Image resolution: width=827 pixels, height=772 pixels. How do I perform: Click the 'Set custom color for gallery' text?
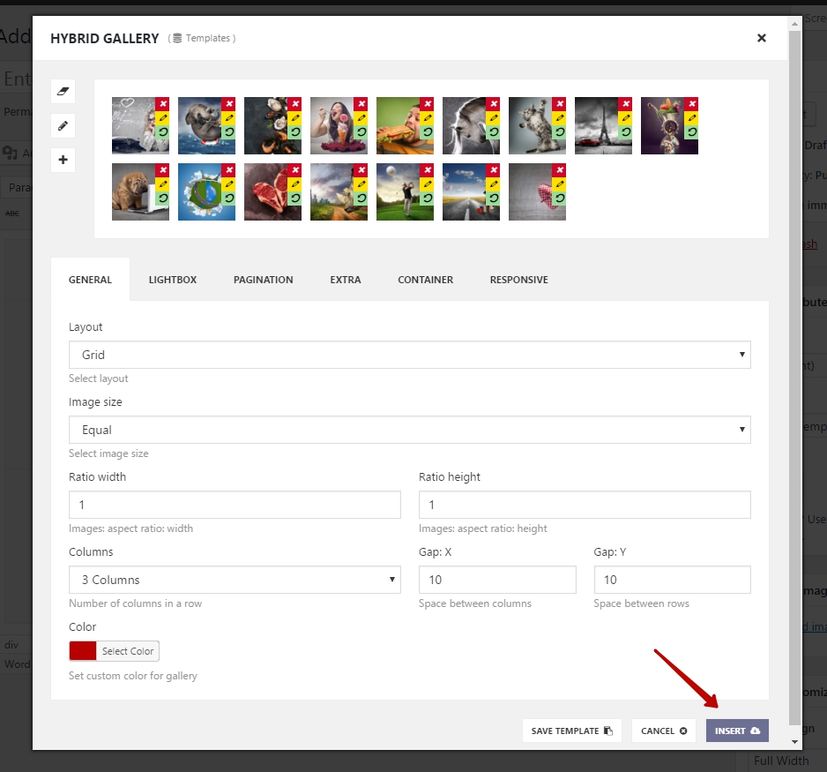(x=133, y=676)
